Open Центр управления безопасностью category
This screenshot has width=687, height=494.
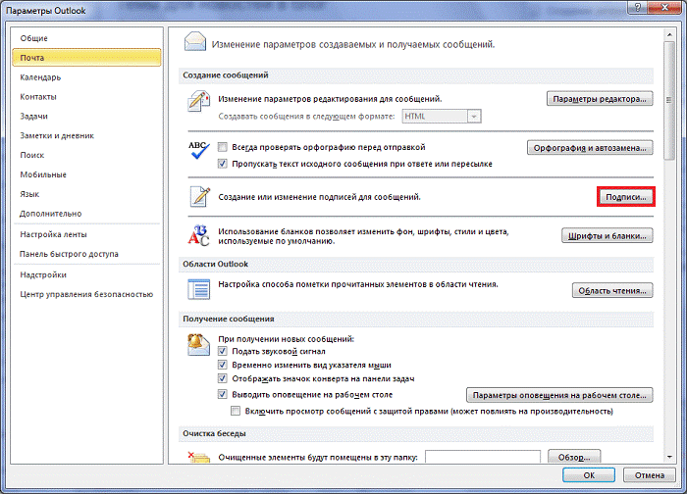(86, 294)
